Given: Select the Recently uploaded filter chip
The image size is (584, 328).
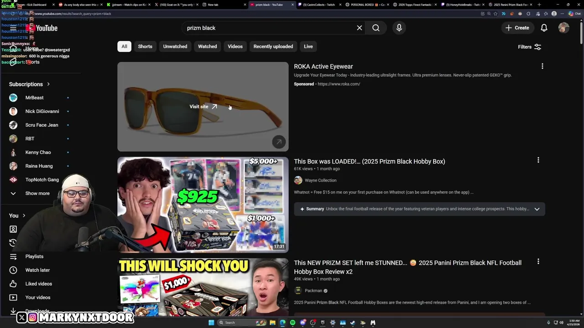Looking at the screenshot, I should click(x=273, y=46).
